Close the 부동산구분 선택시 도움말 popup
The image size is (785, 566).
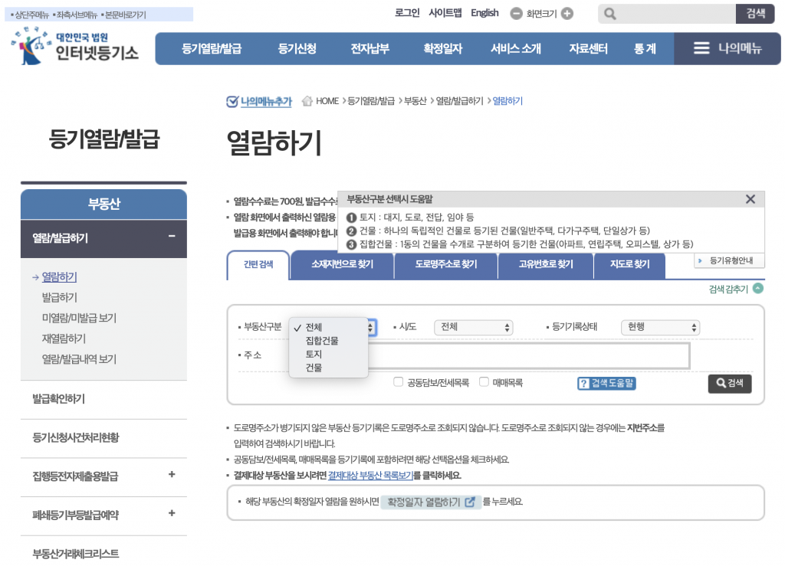click(x=750, y=199)
